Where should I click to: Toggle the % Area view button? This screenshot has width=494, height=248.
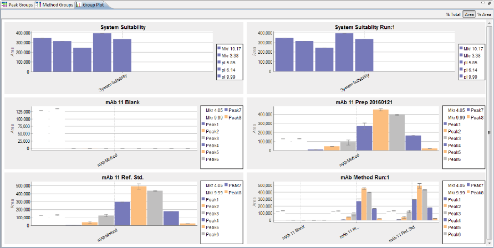483,14
